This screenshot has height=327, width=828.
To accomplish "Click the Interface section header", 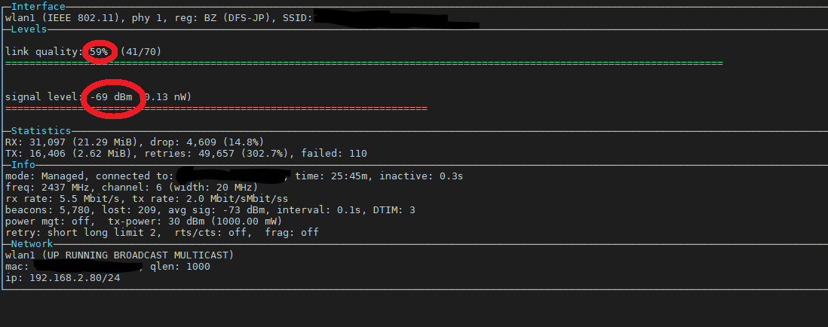I will 38,7.
